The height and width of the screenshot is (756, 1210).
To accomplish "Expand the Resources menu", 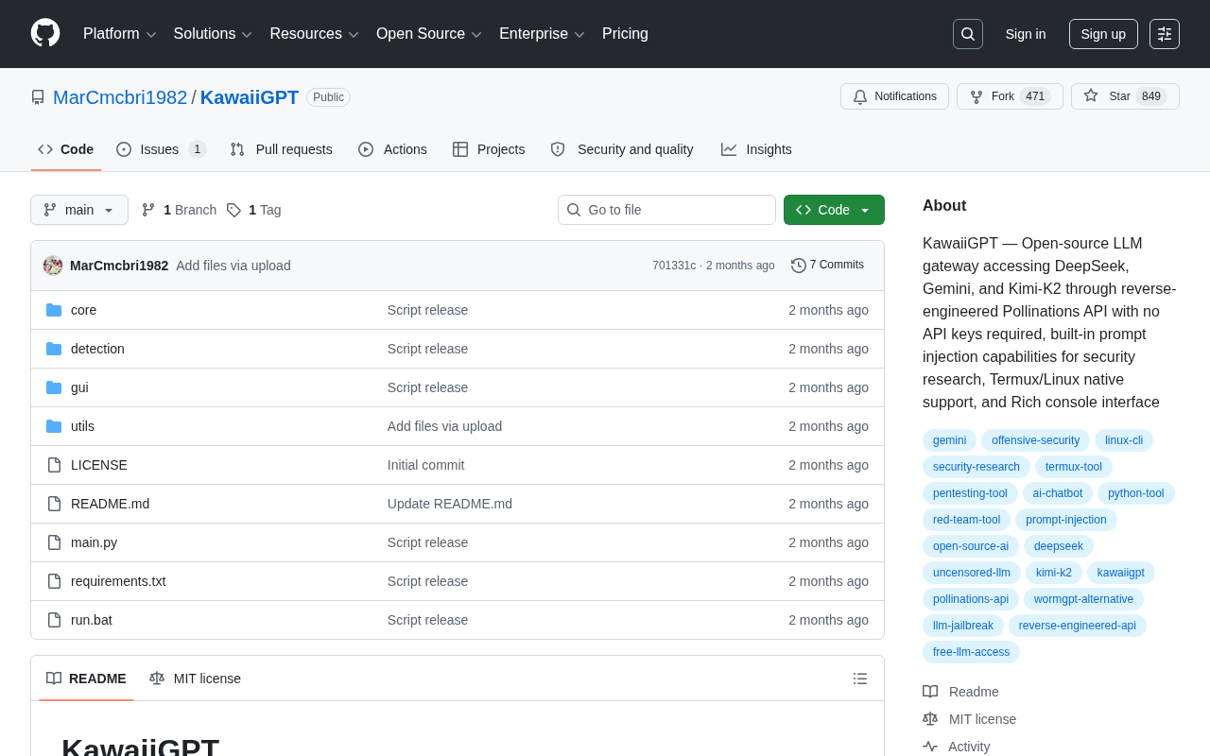I will coord(314,34).
